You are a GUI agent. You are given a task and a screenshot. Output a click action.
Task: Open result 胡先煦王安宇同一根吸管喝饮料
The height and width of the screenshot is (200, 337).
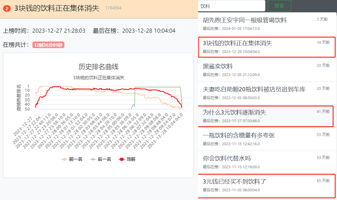267,24
